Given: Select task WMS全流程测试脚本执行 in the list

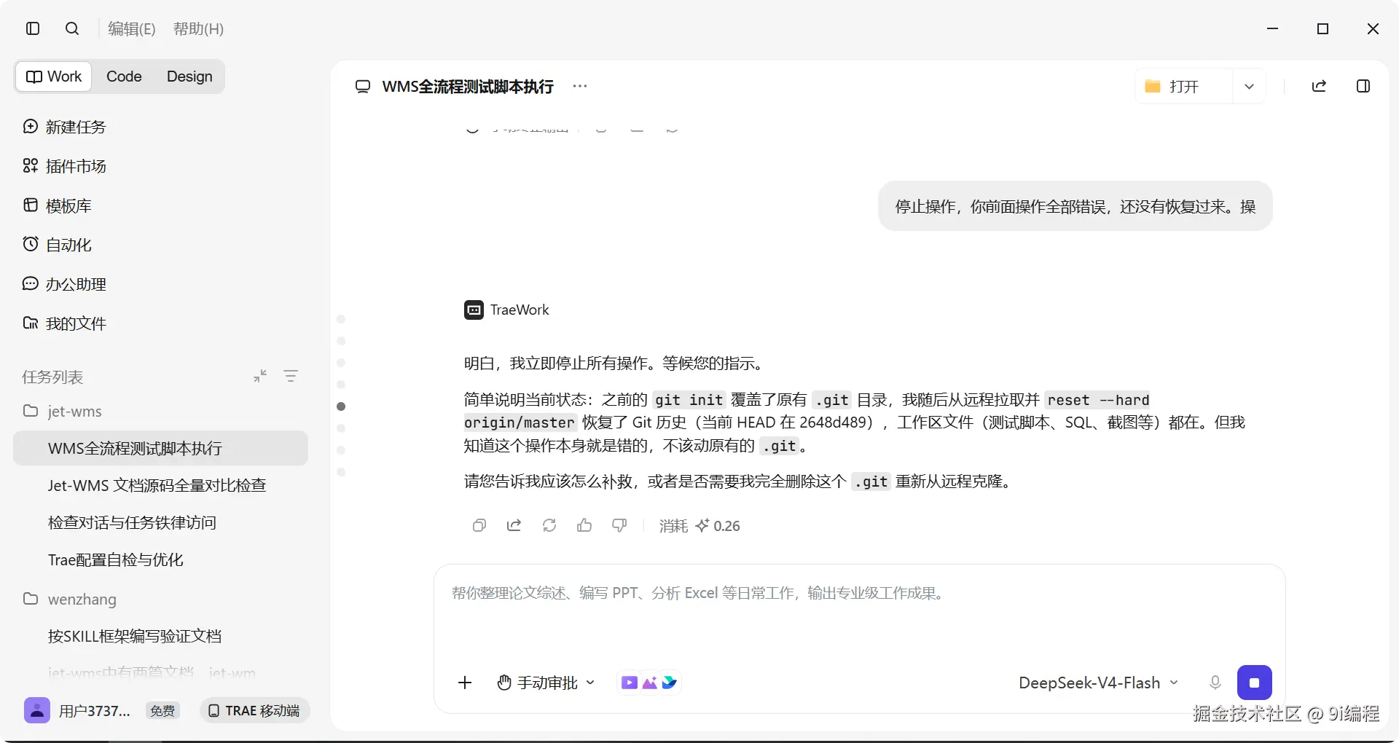Looking at the screenshot, I should pyautogui.click(x=160, y=448).
